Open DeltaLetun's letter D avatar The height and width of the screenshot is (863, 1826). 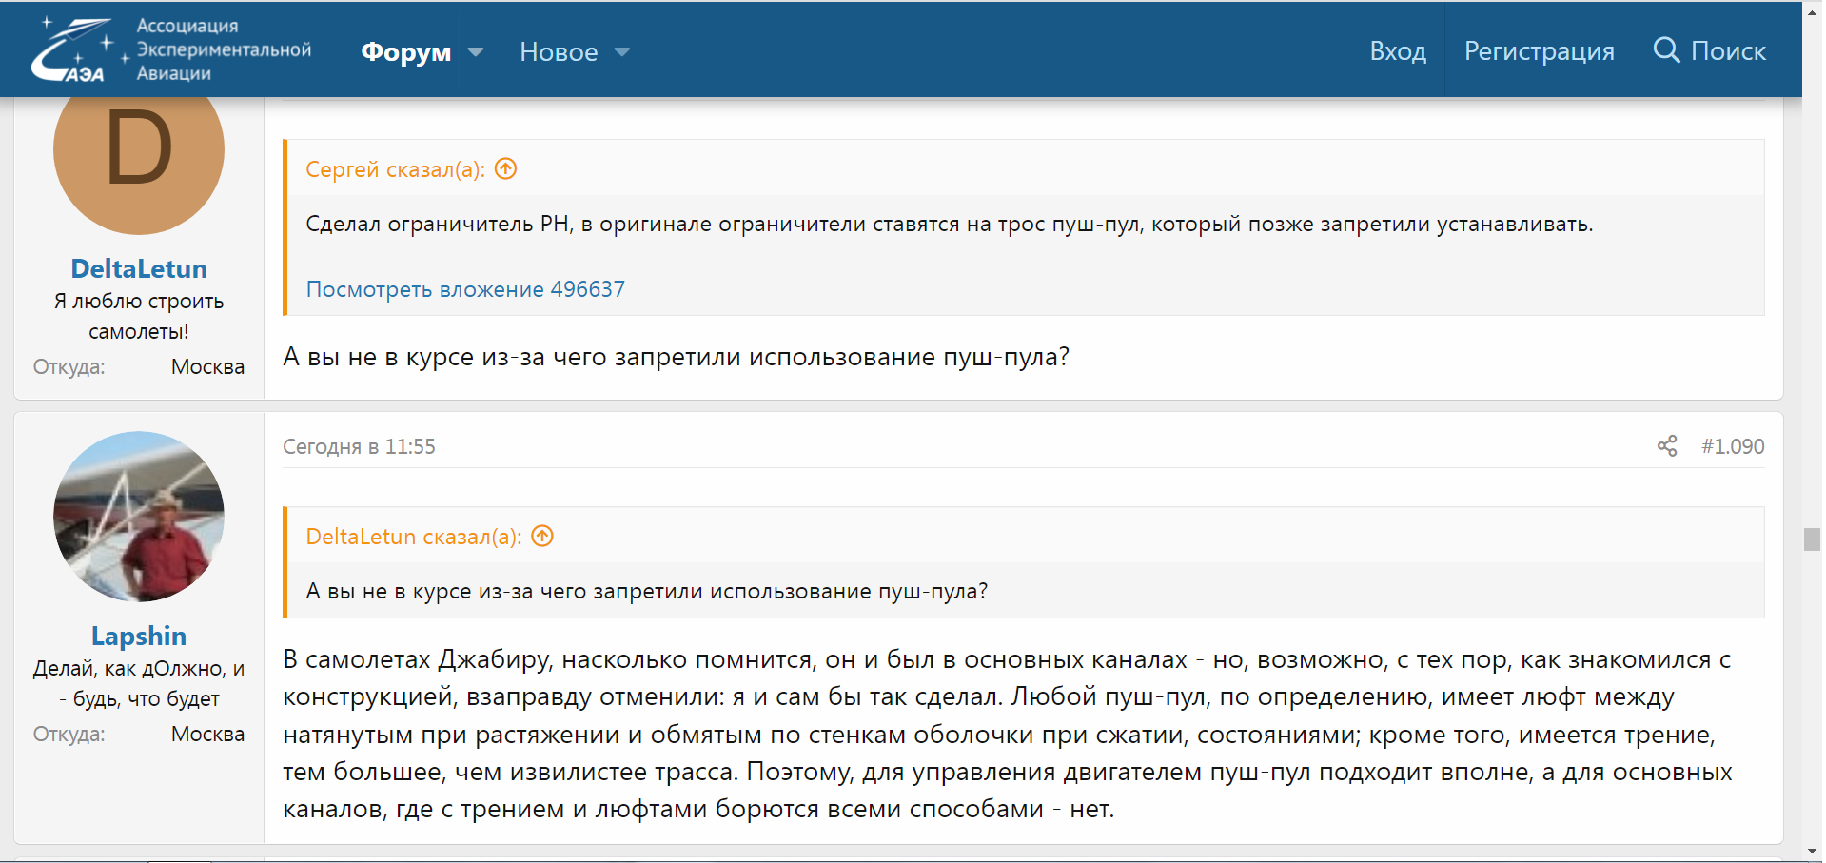(139, 150)
